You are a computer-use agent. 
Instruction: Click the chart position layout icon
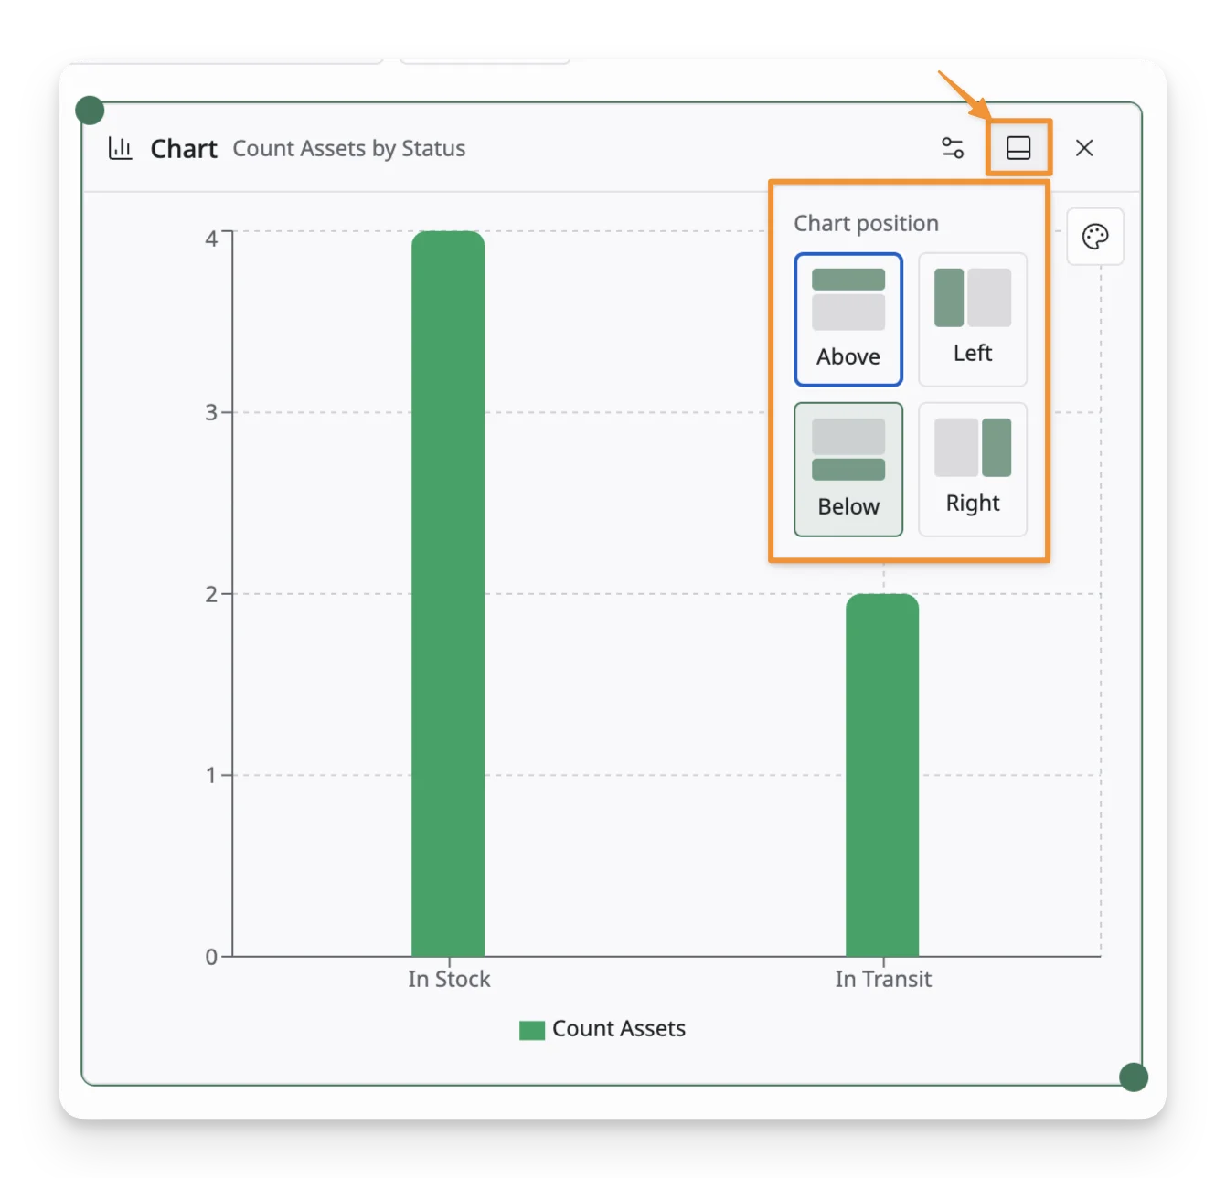click(1018, 148)
